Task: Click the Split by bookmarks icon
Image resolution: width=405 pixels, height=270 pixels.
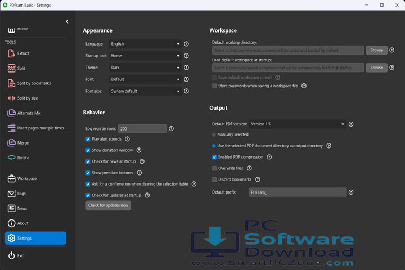Action: [x=11, y=83]
